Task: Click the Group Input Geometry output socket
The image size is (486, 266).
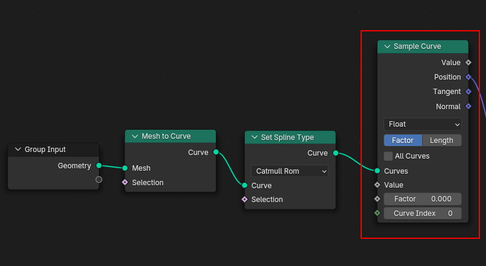Action: coord(99,165)
